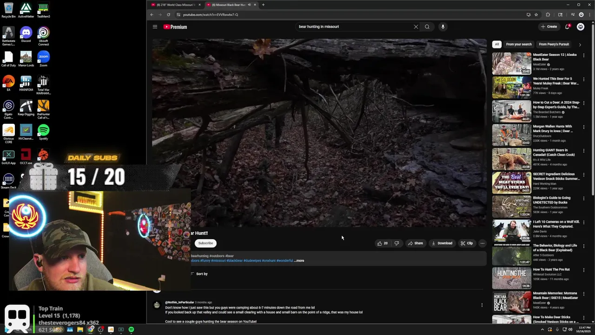Expand video description with ...more
The height and width of the screenshot is (335, 595).
[299, 261]
